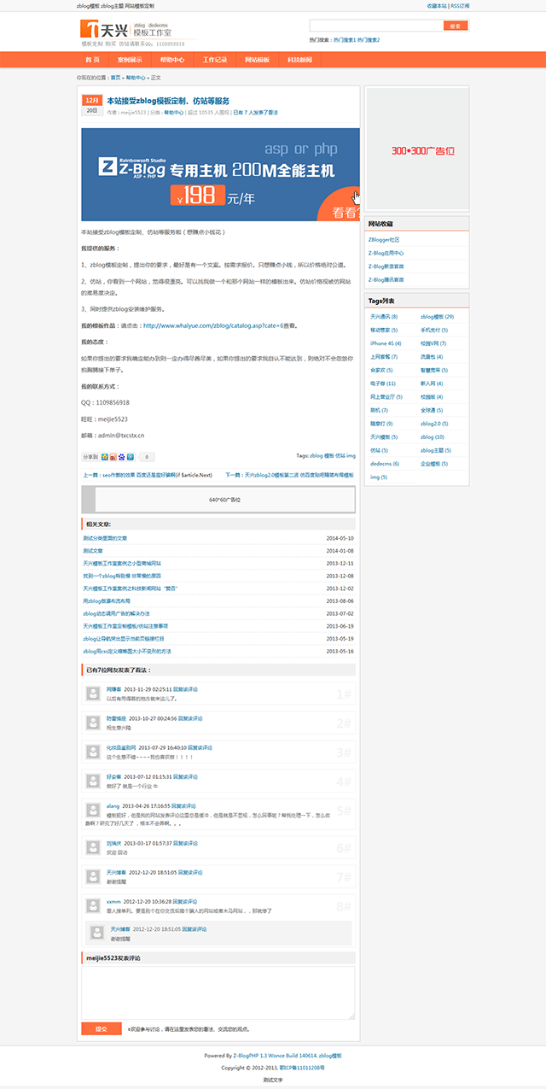Click the Z-Blog 专用主机 banner image
The image size is (546, 1089).
tap(220, 174)
